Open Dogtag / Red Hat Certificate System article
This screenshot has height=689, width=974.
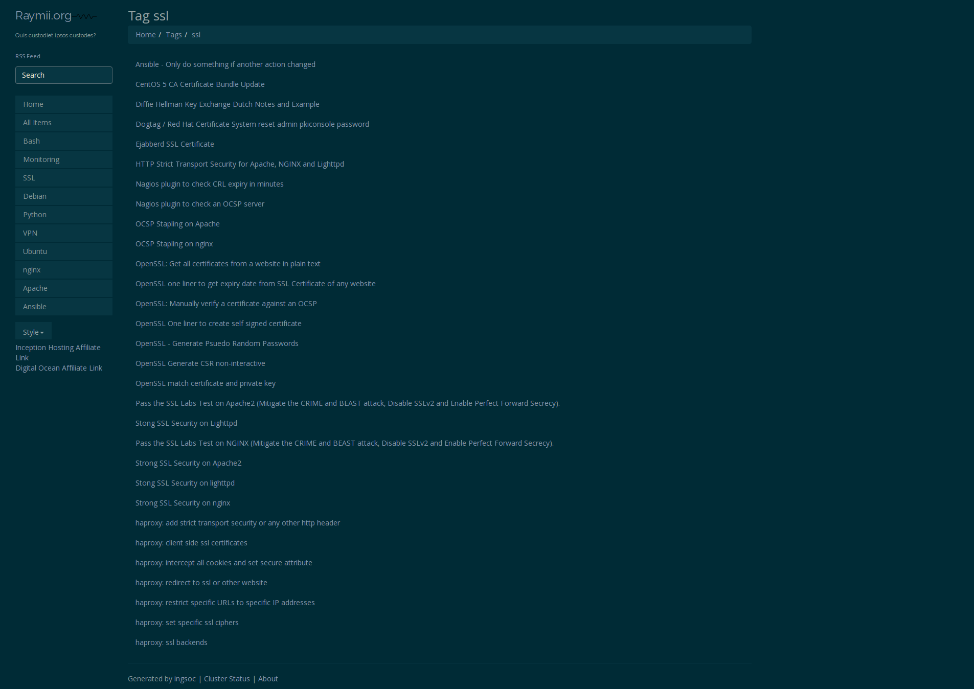pos(252,124)
